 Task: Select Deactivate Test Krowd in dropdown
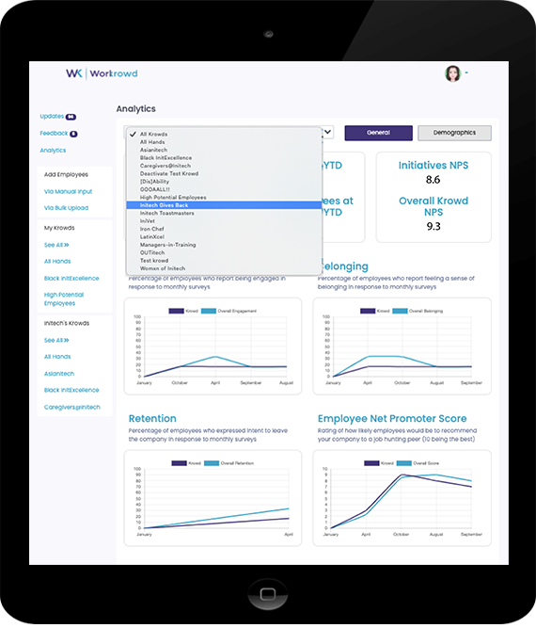pyautogui.click(x=224, y=173)
